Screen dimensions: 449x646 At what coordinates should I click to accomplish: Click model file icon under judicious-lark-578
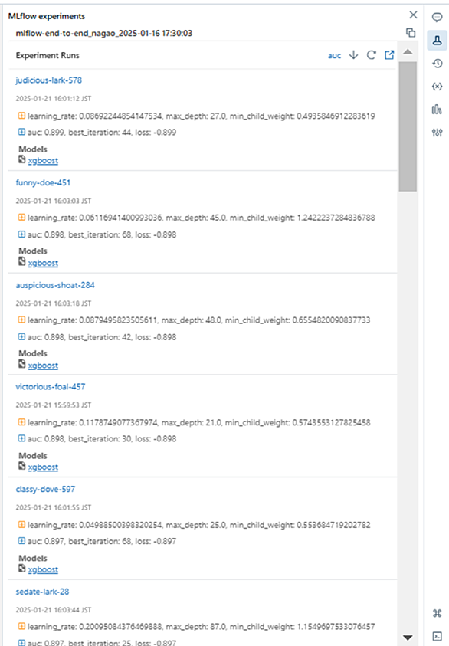point(21,159)
